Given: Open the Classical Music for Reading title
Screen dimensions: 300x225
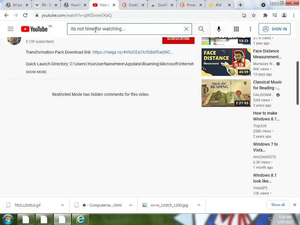Looking at the screenshot, I should [267, 85].
